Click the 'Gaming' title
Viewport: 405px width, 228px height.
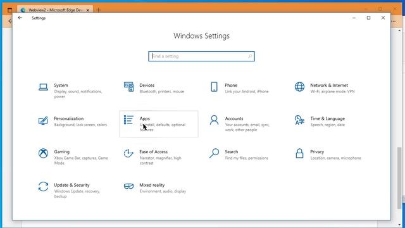[62, 152]
